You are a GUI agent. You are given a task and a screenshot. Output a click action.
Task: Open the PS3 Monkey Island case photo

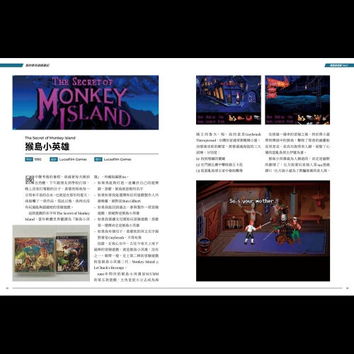72,253
